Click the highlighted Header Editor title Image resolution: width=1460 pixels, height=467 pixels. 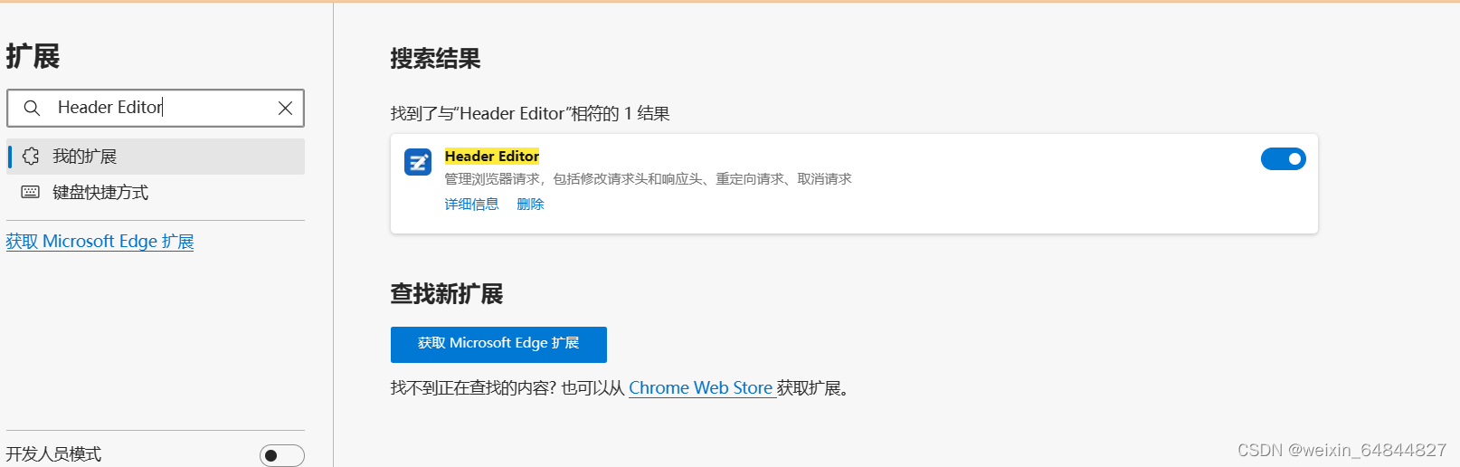click(492, 157)
